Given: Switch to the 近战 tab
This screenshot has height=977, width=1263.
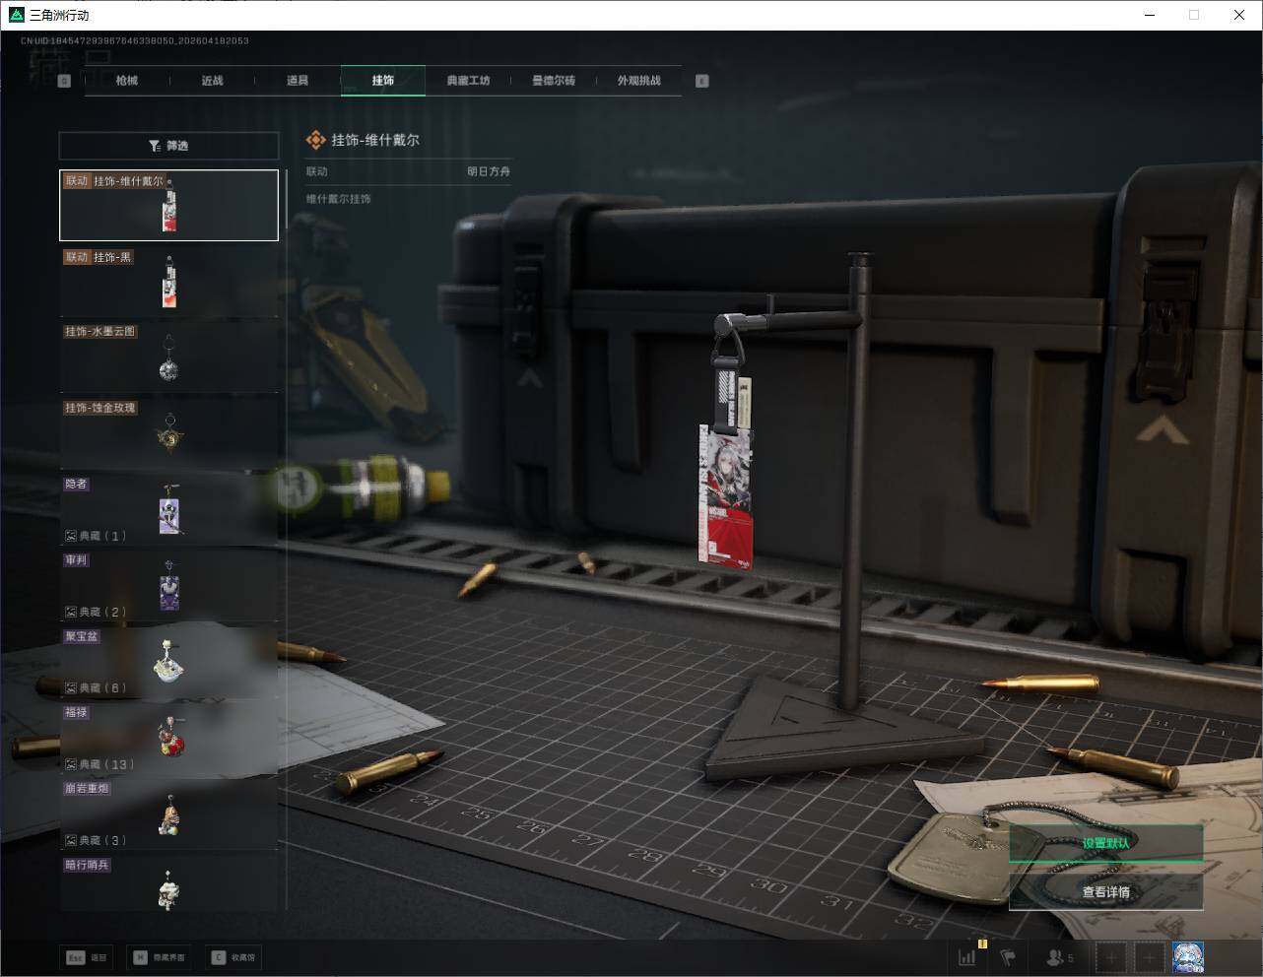Looking at the screenshot, I should pos(212,81).
